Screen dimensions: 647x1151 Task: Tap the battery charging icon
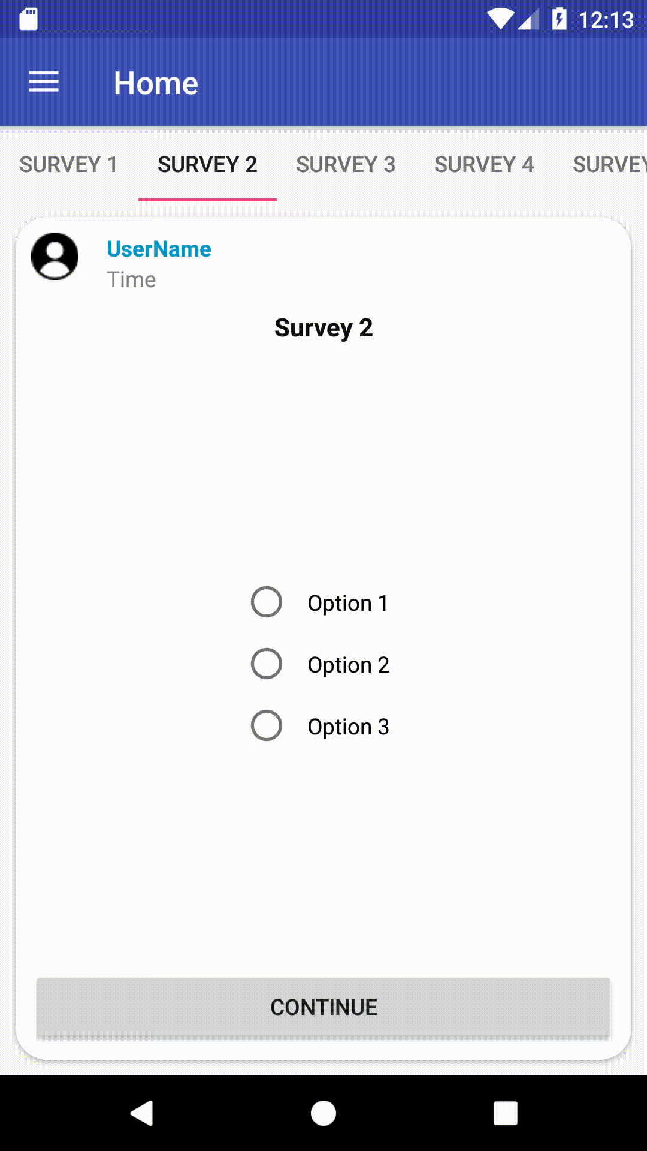click(x=559, y=20)
